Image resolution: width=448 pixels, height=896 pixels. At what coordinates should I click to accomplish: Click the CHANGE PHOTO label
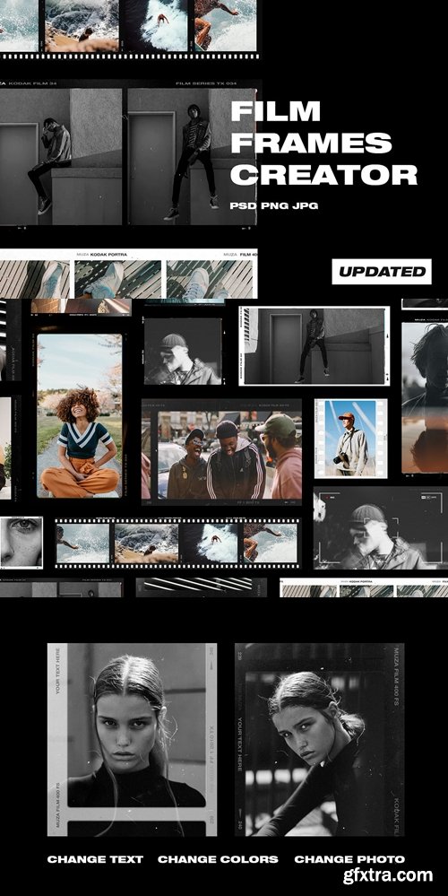point(349,859)
